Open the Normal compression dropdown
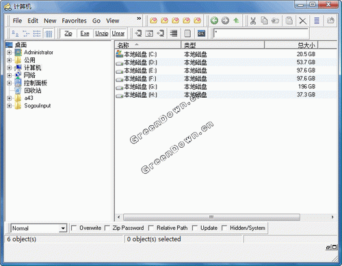The height and width of the screenshot is (266, 342). (63, 228)
